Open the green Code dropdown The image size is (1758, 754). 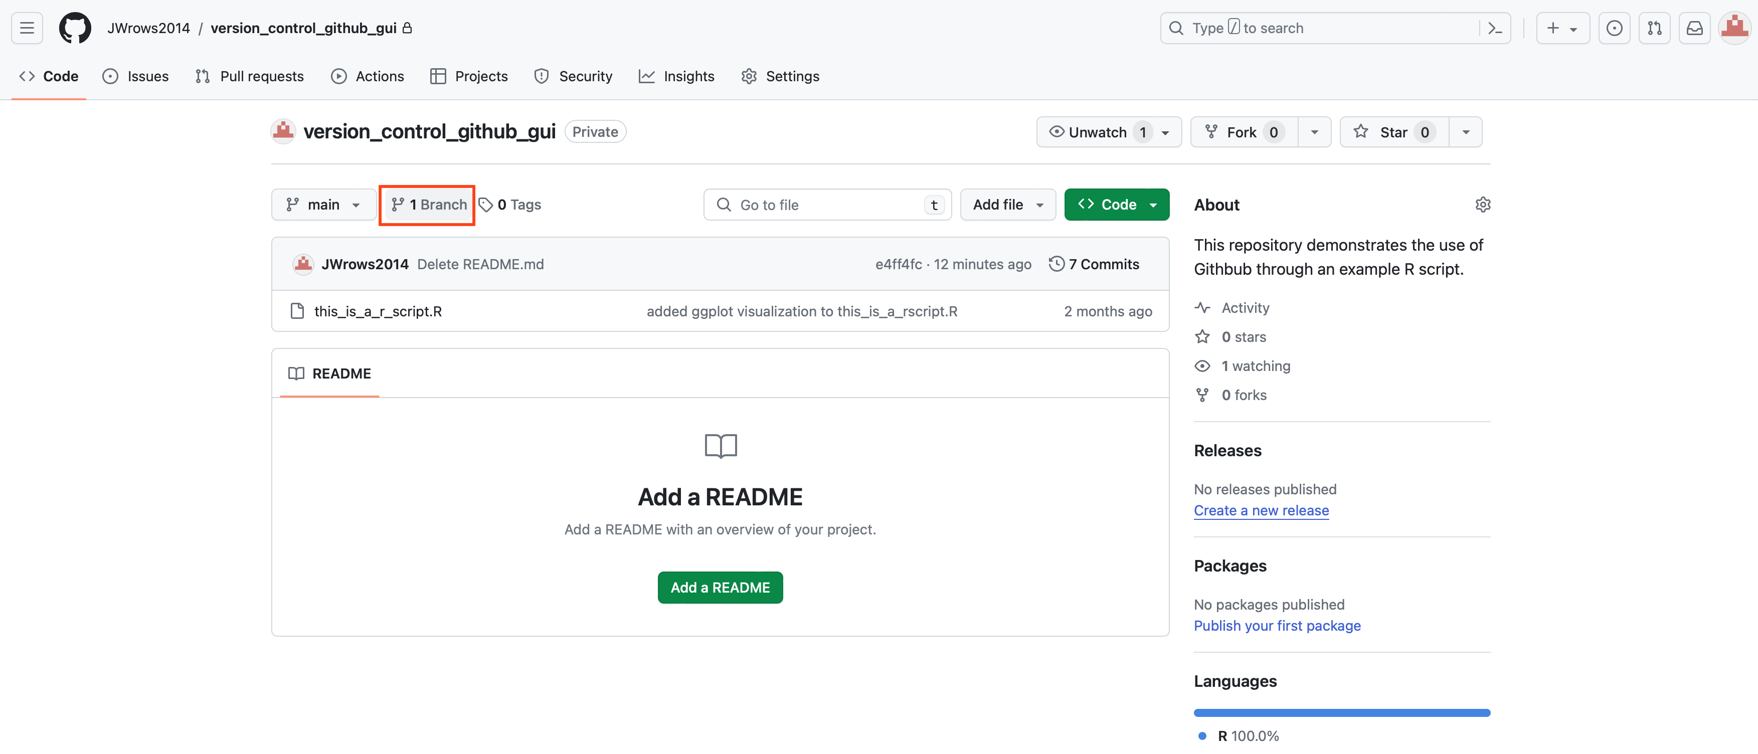(1117, 205)
